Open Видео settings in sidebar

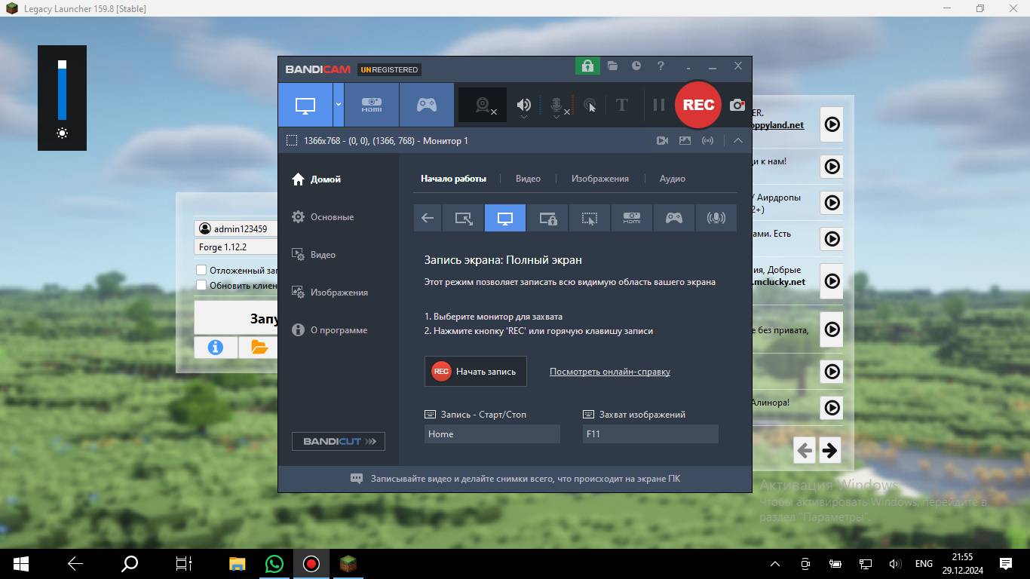coord(314,255)
